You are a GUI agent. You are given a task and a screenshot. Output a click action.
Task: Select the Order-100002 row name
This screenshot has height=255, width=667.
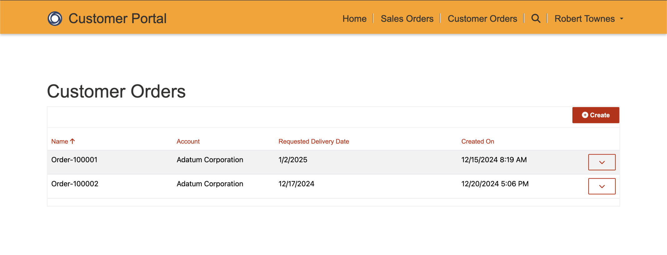(x=75, y=184)
